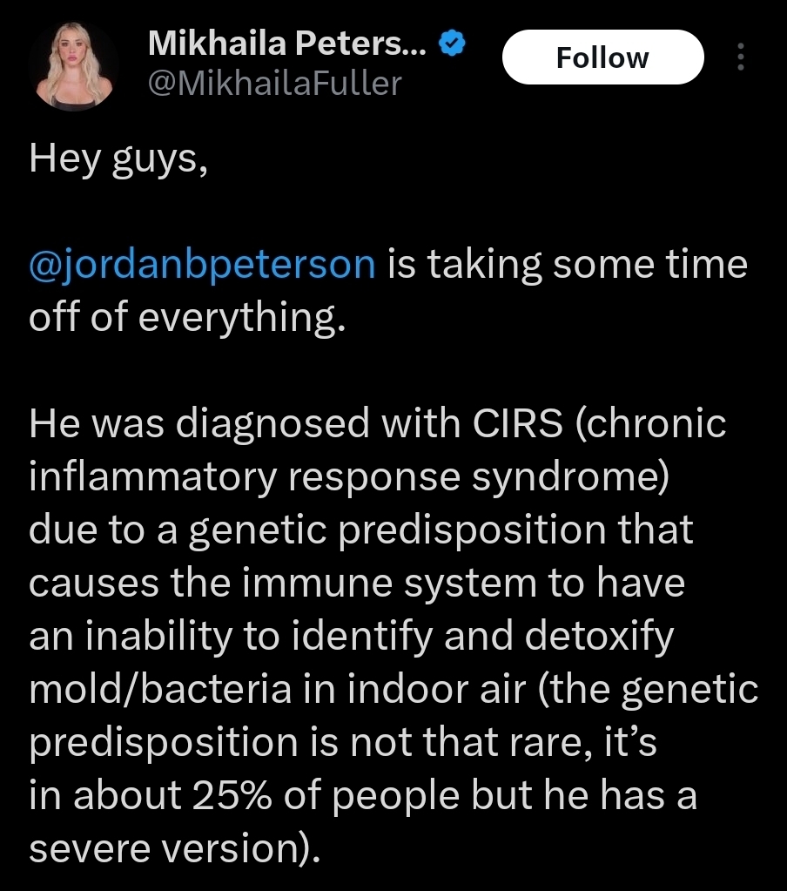Click the display name Mikhaila Peters...
Image resolution: width=787 pixels, height=891 pixels.
286,44
